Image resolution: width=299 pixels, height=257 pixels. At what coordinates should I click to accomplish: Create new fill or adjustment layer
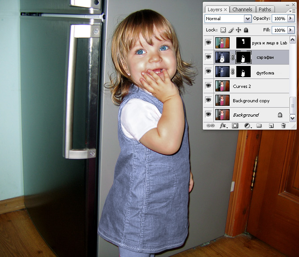(248, 126)
